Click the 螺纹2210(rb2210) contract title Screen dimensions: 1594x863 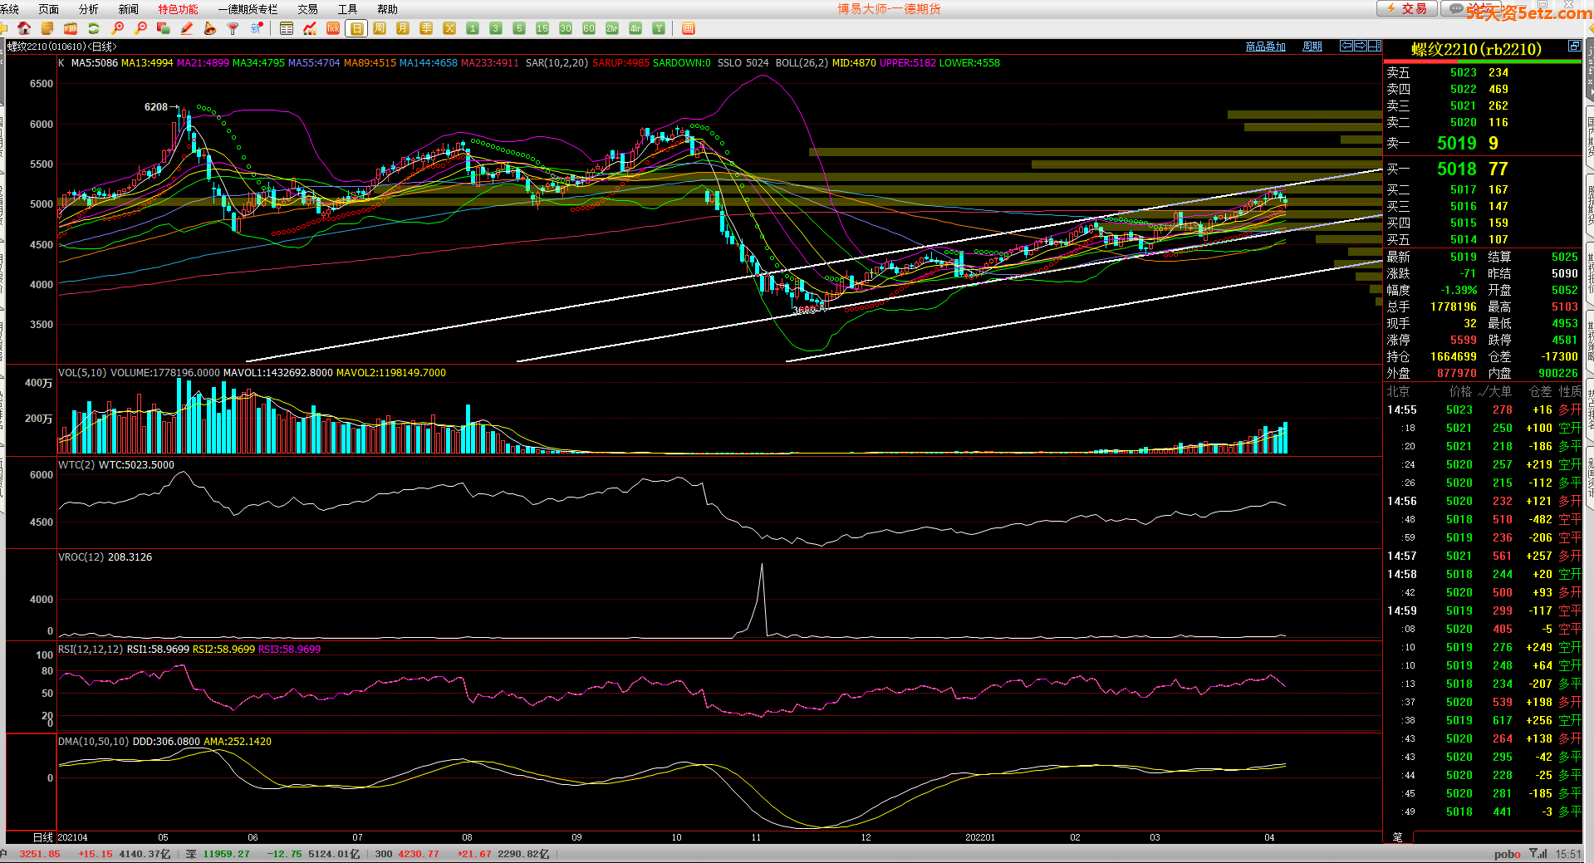(1476, 49)
